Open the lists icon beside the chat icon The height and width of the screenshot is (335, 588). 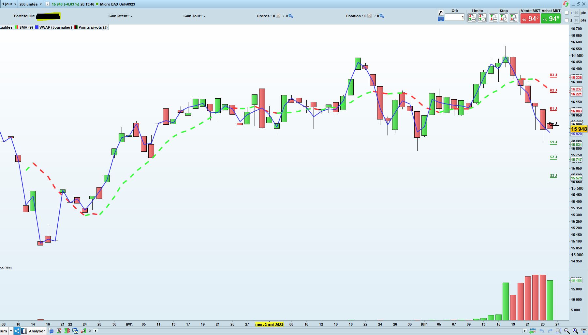(x=59, y=331)
